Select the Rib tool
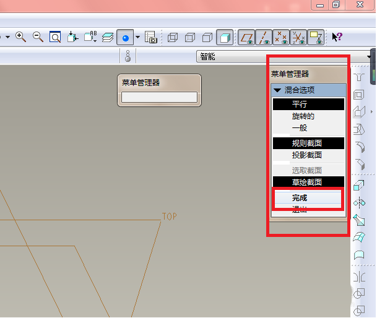This screenshot has height=318, width=377. tap(359, 112)
